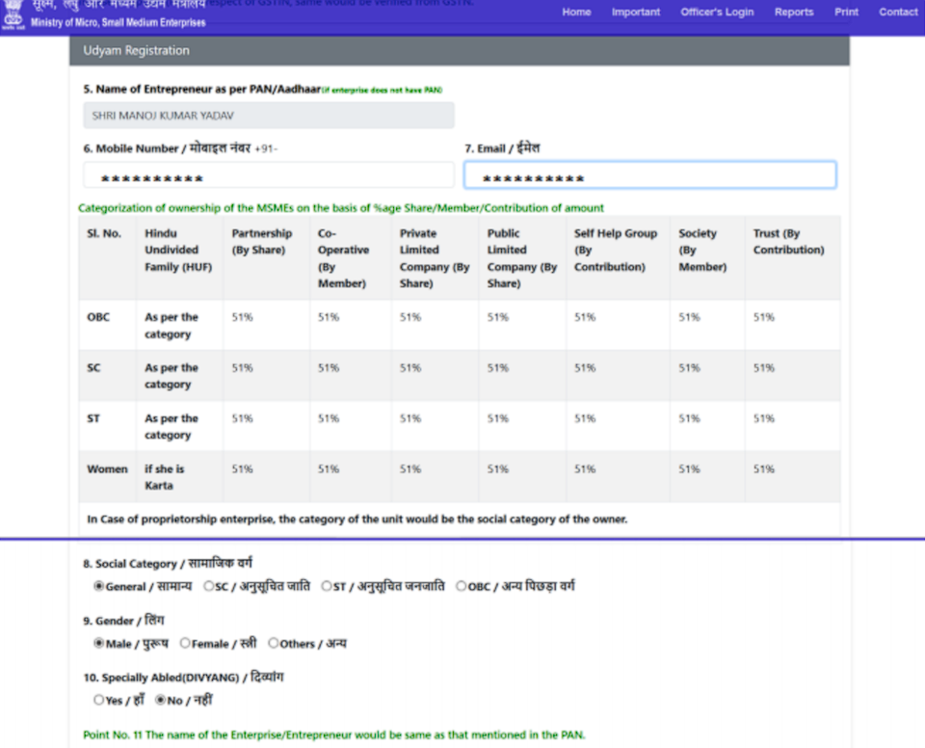Click the 'Point No. 11' green note

[x=334, y=735]
